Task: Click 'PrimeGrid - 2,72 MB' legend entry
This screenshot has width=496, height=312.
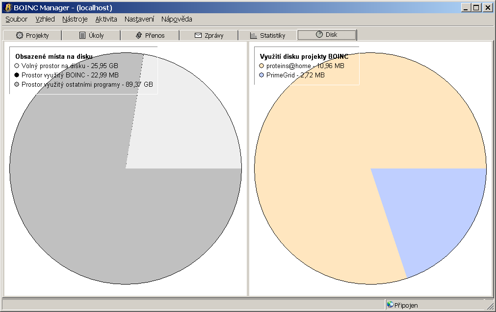Action: [295, 75]
